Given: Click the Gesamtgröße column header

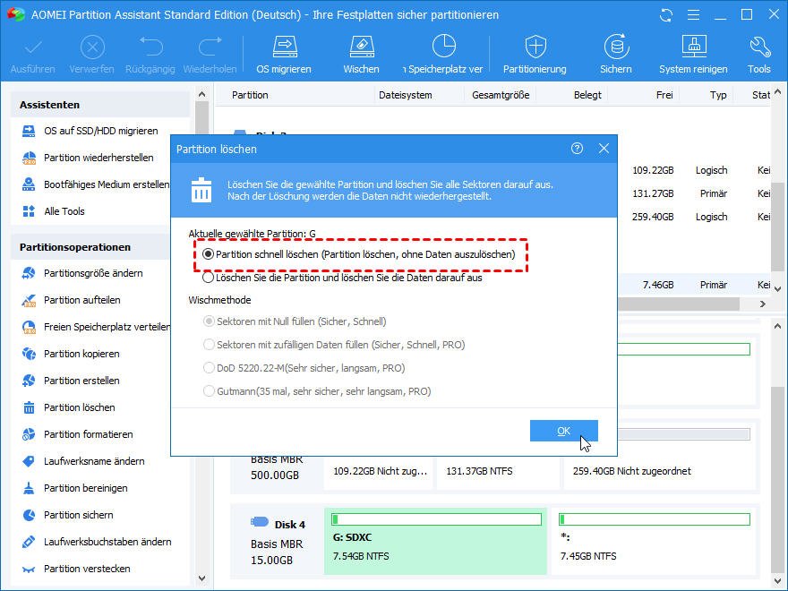Looking at the screenshot, I should pyautogui.click(x=501, y=95).
